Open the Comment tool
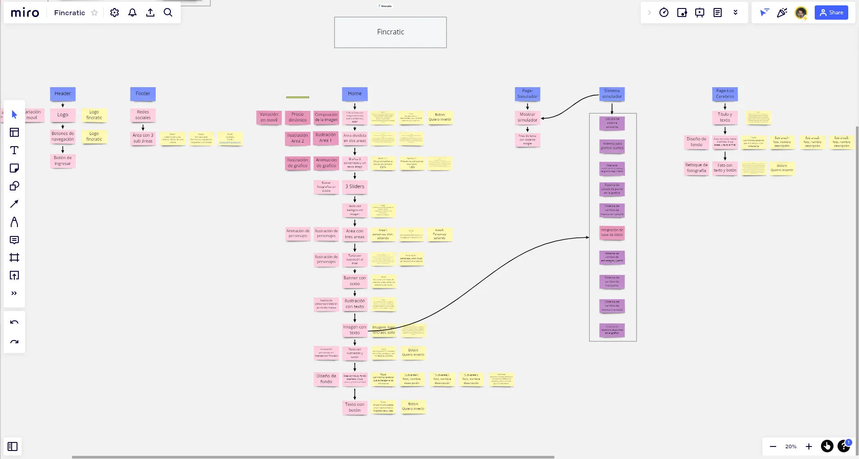 point(14,240)
